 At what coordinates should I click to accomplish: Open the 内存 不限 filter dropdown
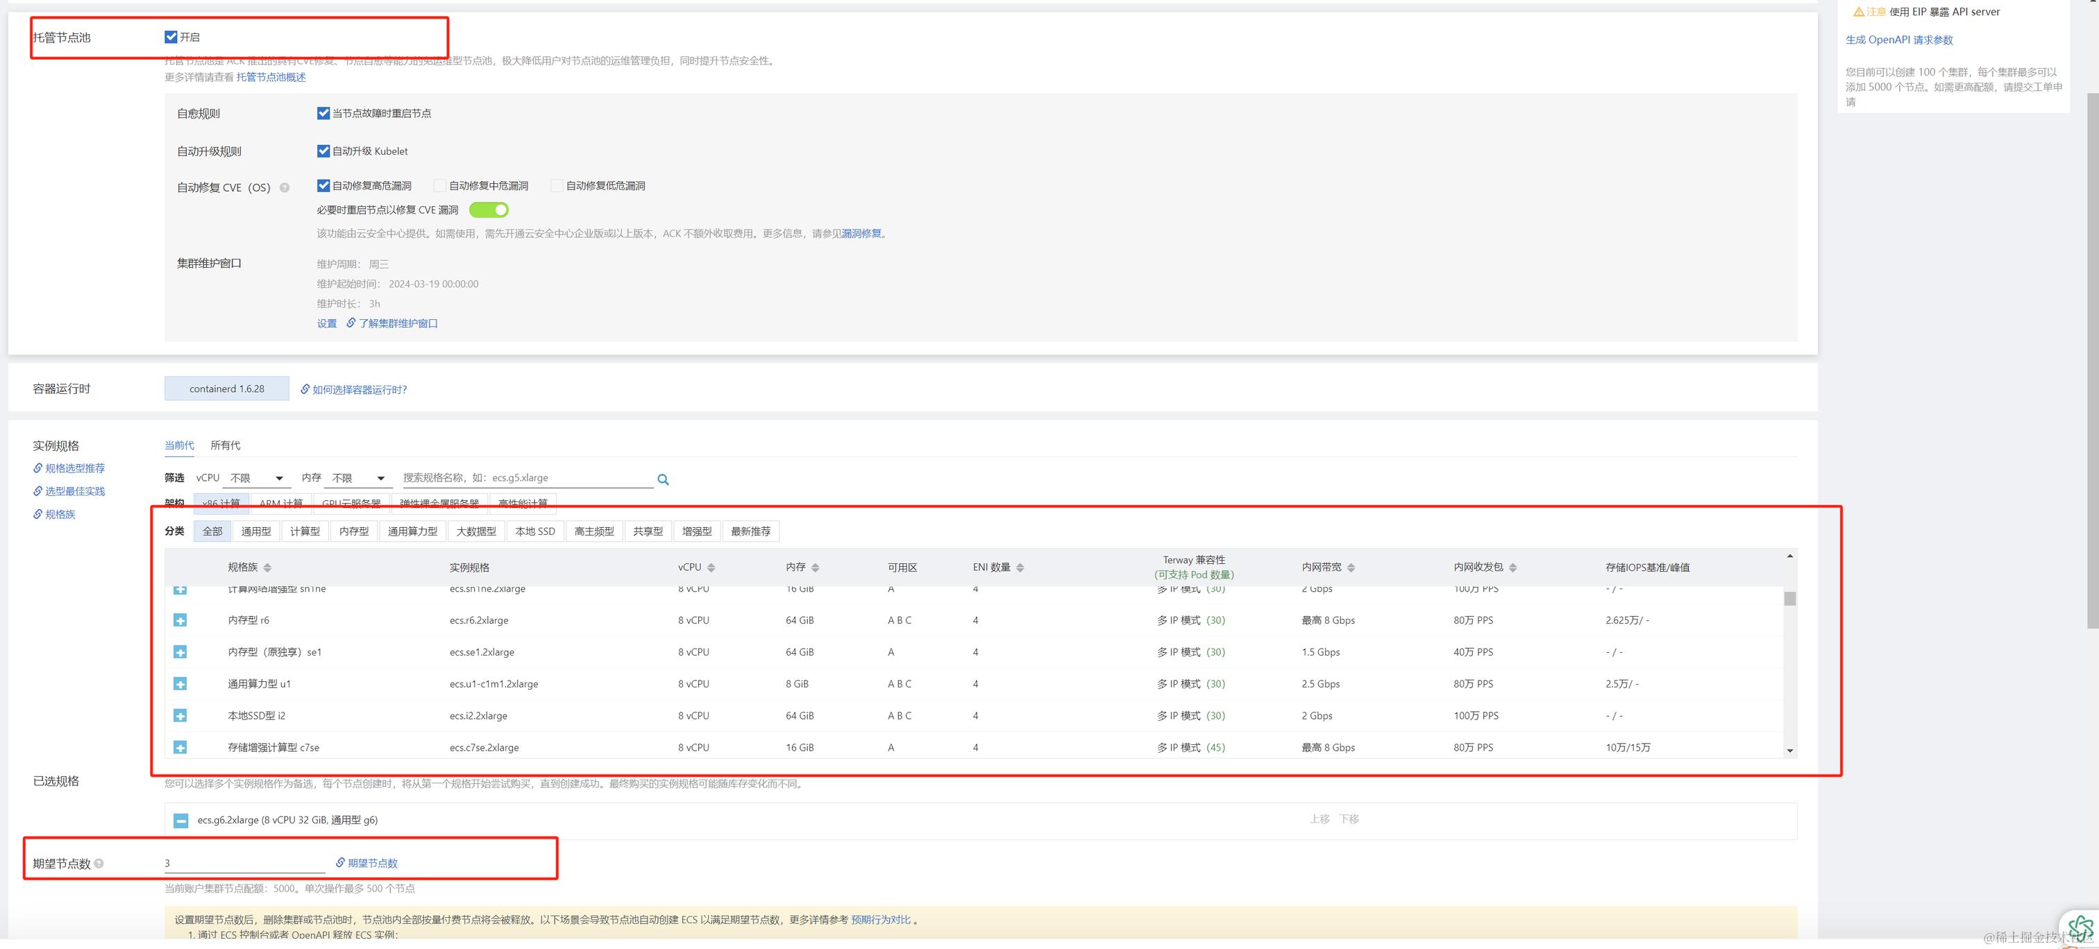[357, 478]
